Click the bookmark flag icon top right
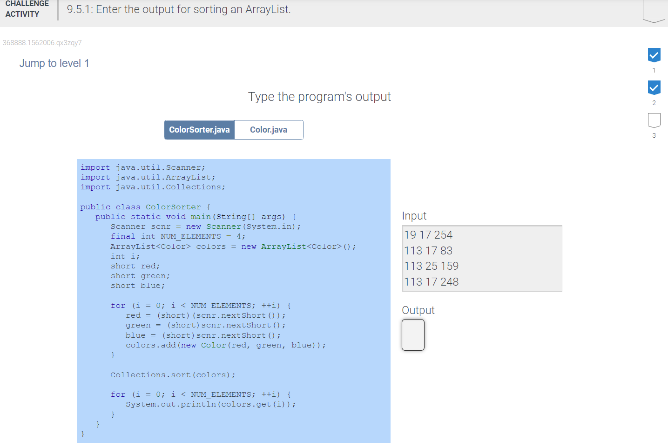Screen dimensions: 668x447 pyautogui.click(x=654, y=9)
